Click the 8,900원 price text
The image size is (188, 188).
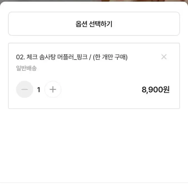155,90
